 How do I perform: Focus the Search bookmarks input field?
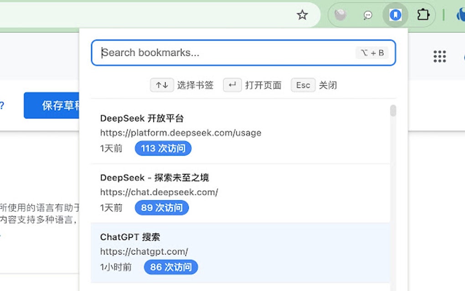(x=243, y=53)
